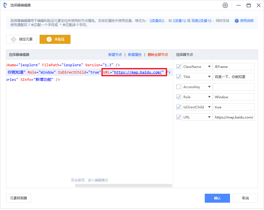Open the AccessKey attribute name dropdown

(x=209, y=87)
